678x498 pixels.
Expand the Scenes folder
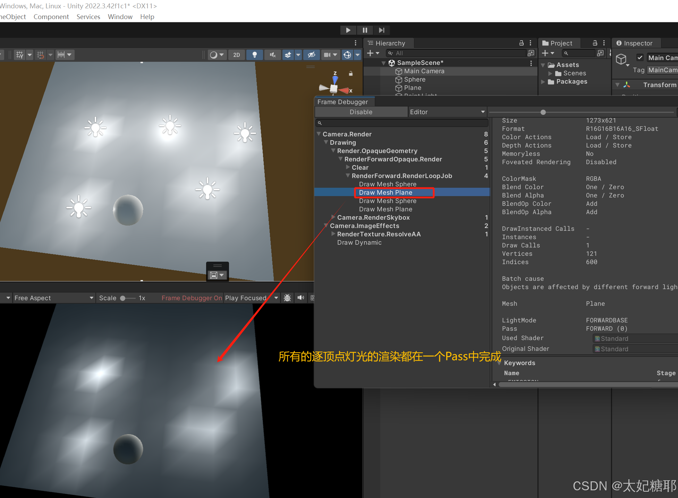pyautogui.click(x=550, y=73)
